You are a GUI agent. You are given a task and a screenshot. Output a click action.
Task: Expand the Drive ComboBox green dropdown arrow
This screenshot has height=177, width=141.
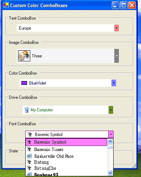pos(111,110)
